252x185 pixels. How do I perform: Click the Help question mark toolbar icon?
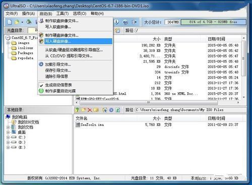pos(125,22)
